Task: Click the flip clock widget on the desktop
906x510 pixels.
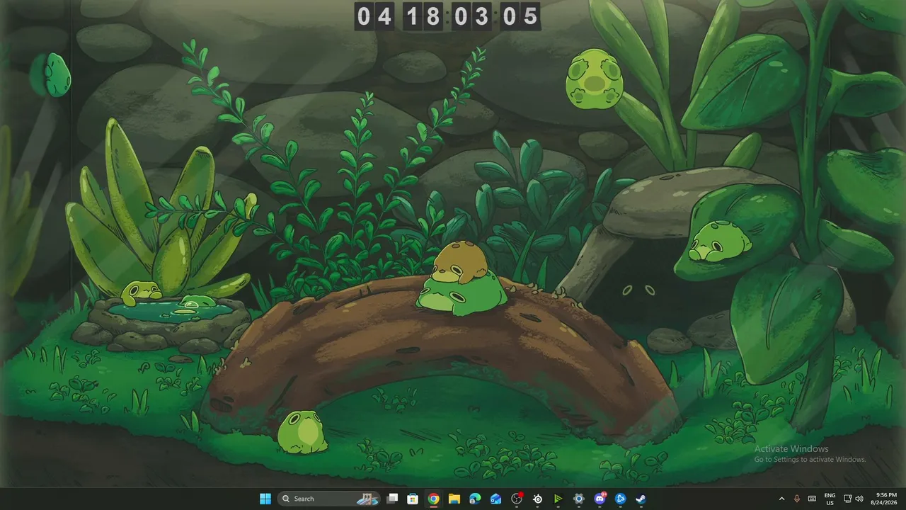Action: [448, 16]
